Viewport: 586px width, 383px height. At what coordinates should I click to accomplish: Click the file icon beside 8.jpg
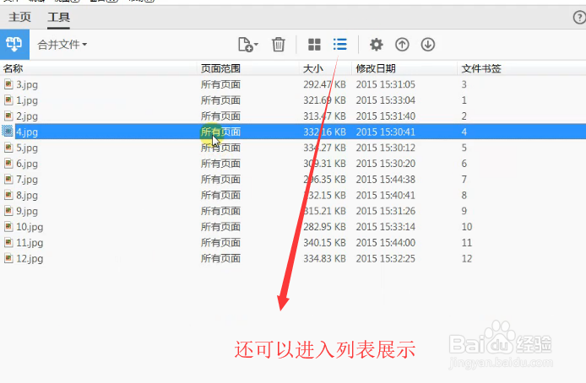click(8, 195)
